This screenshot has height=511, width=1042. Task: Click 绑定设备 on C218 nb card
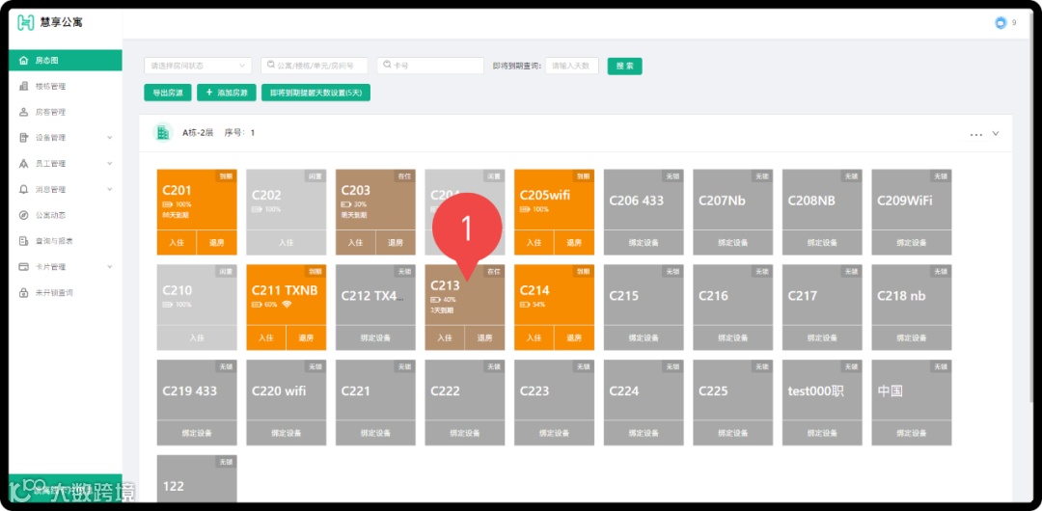tap(911, 337)
